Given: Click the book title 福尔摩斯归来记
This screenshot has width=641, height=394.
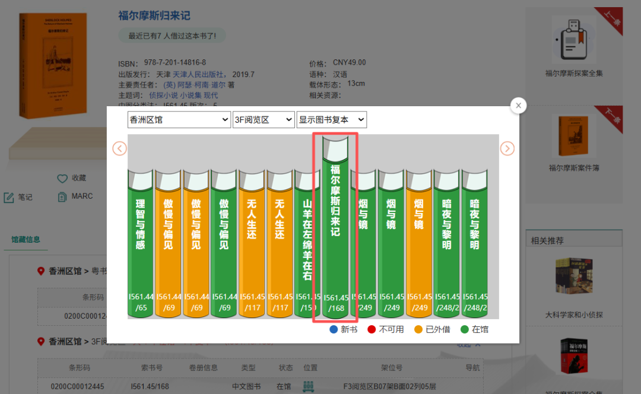Looking at the screenshot, I should pos(154,15).
